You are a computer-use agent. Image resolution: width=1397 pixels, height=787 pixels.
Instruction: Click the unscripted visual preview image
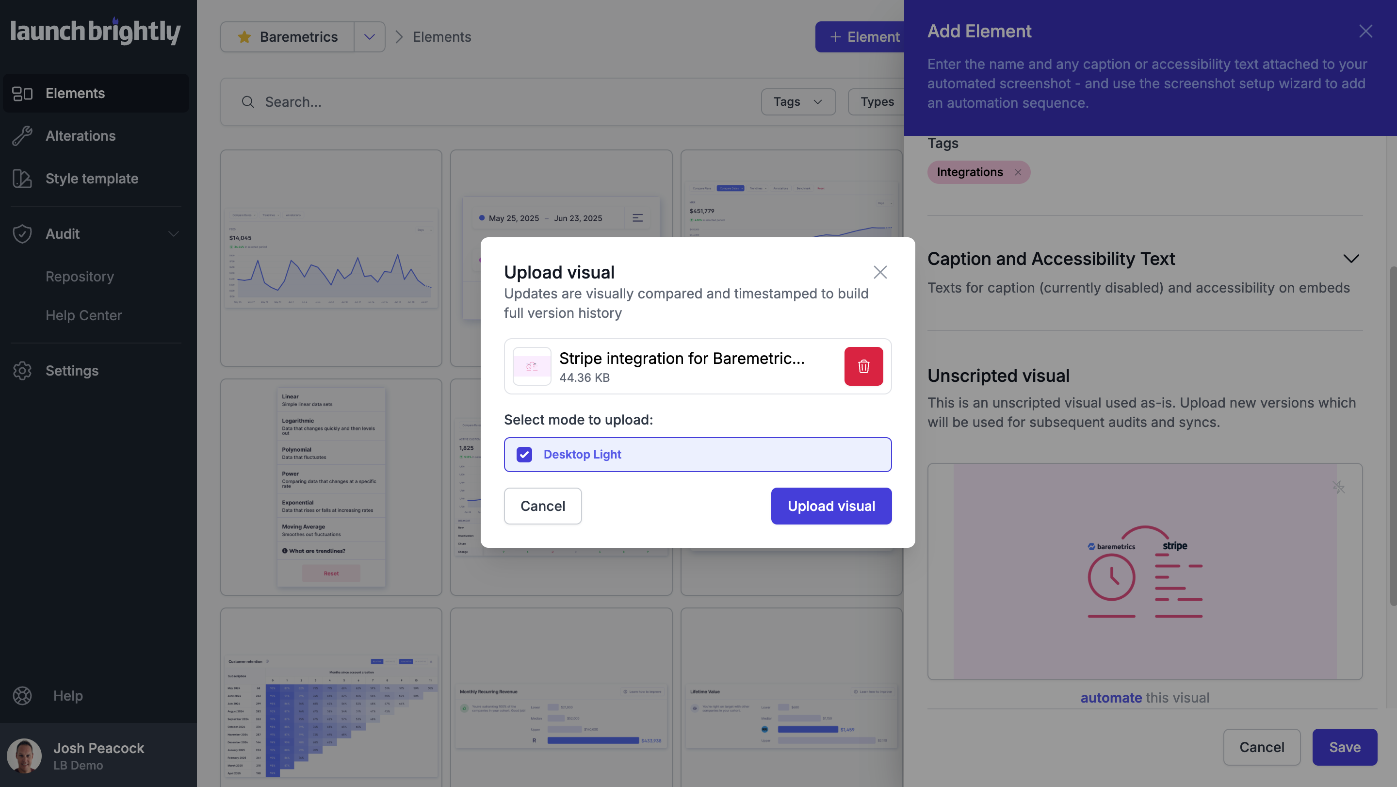1145,572
